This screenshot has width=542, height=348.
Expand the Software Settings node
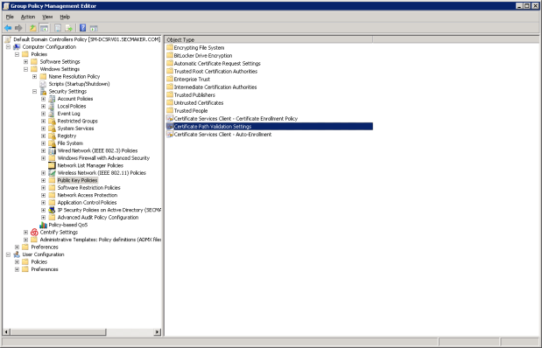26,62
